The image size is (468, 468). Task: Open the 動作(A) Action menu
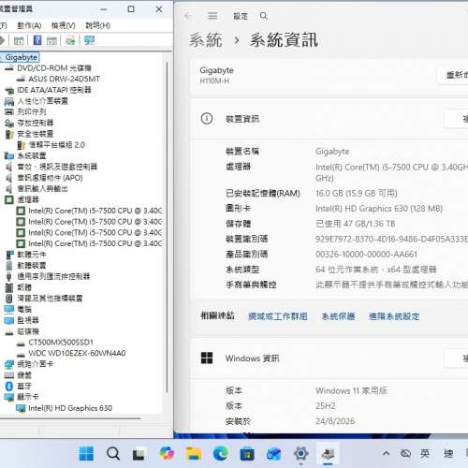[29, 25]
